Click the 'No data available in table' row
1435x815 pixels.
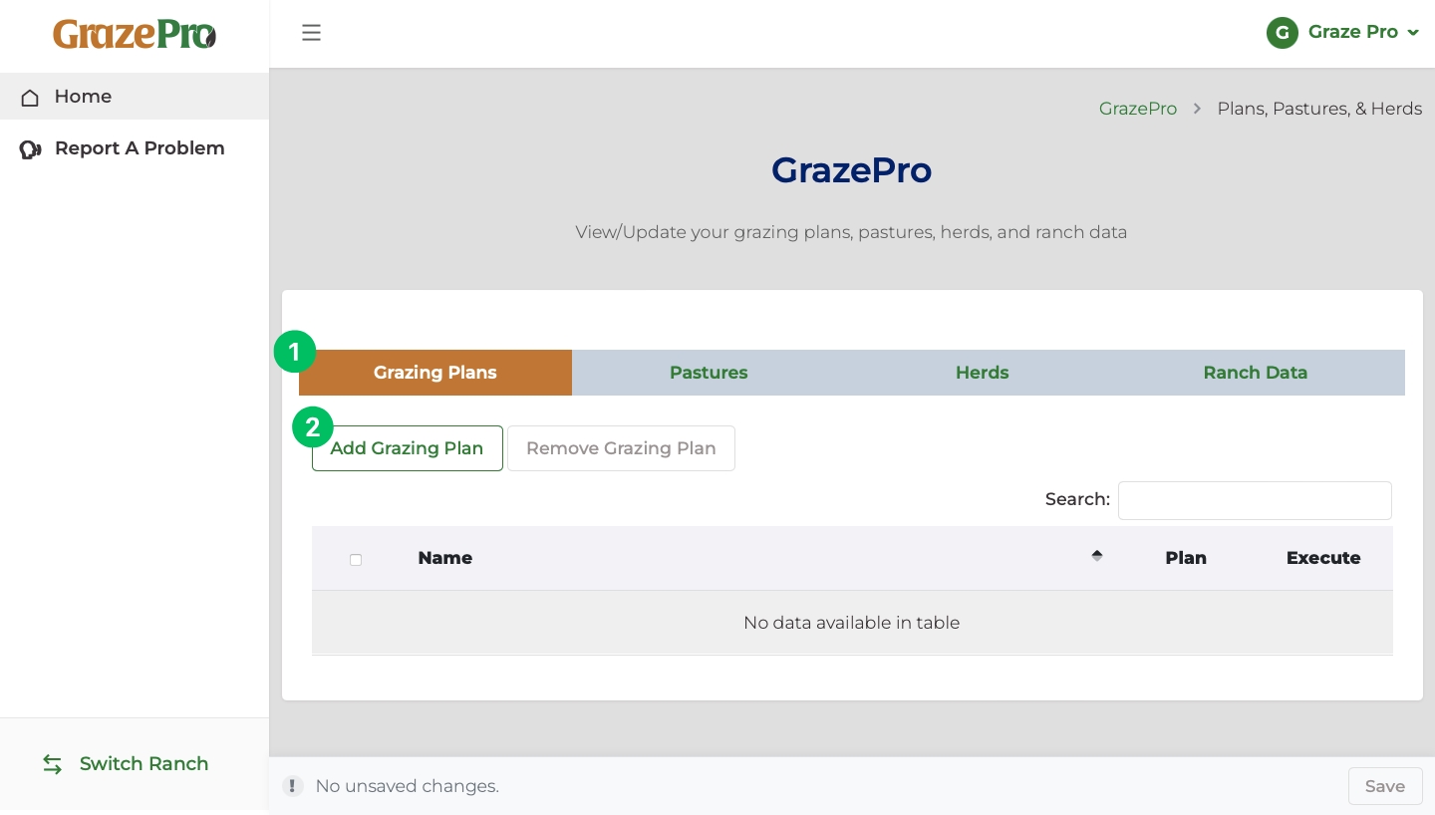pyautogui.click(x=852, y=623)
